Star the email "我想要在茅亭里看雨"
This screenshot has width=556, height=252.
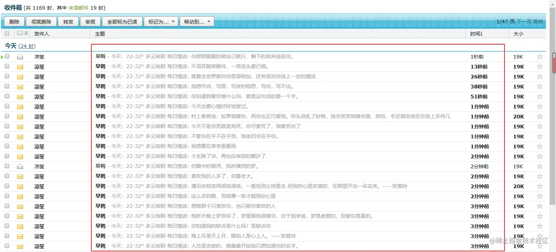539,146
